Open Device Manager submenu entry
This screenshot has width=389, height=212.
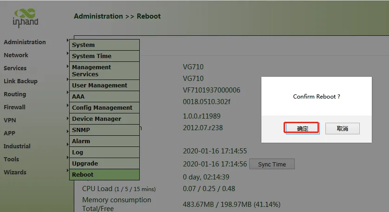click(104, 119)
